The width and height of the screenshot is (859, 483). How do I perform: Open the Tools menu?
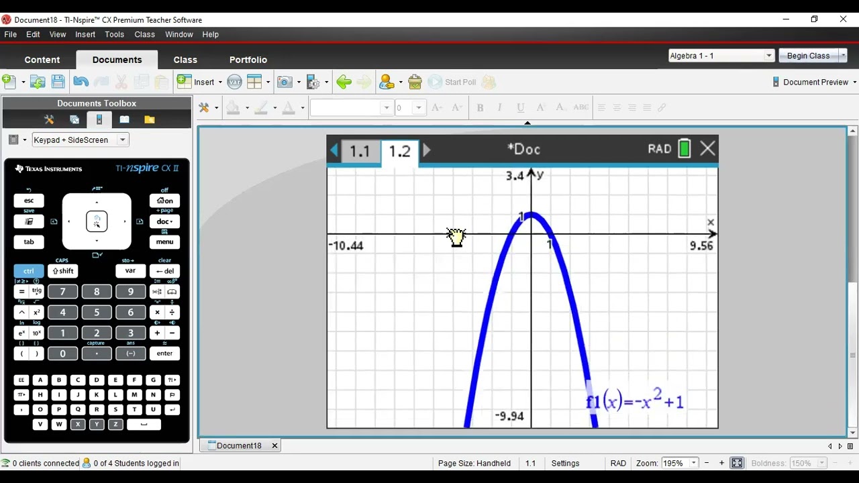coord(114,34)
